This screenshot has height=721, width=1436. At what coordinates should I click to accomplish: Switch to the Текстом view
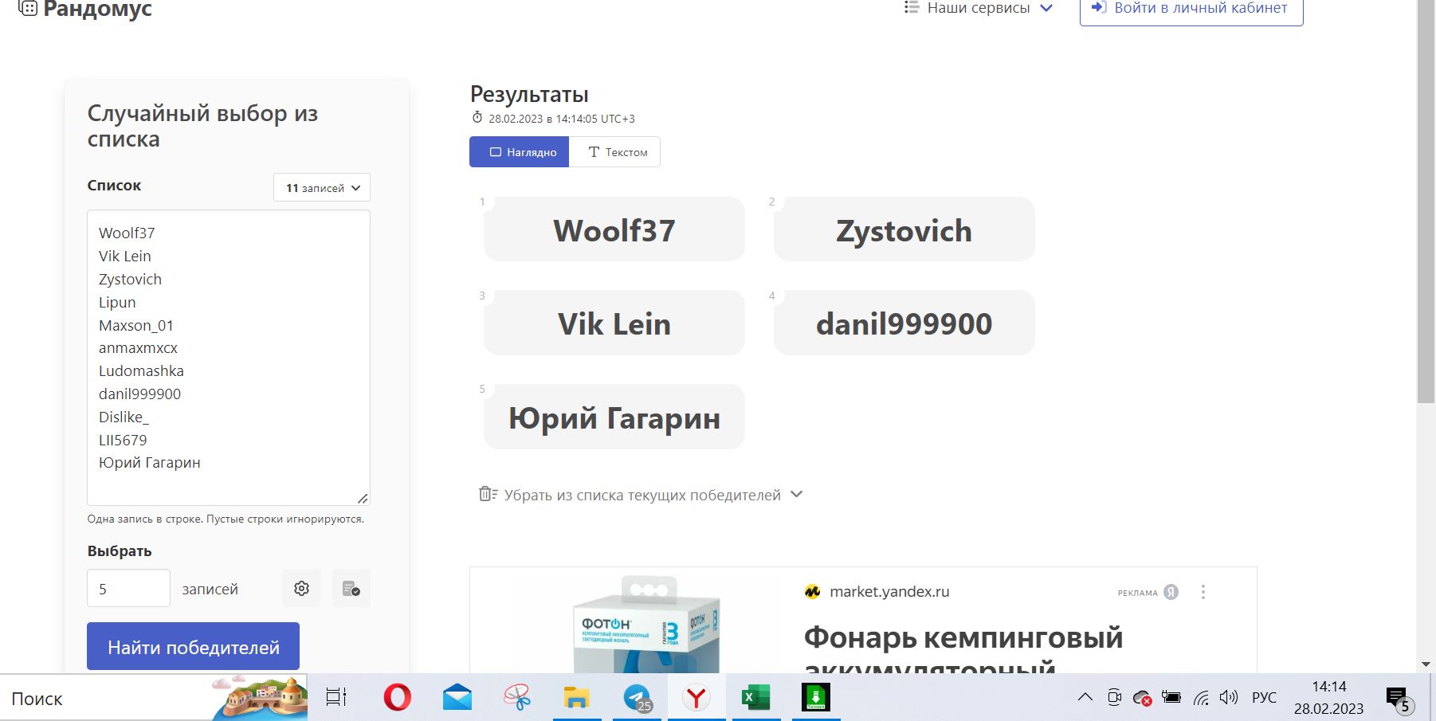coord(614,152)
